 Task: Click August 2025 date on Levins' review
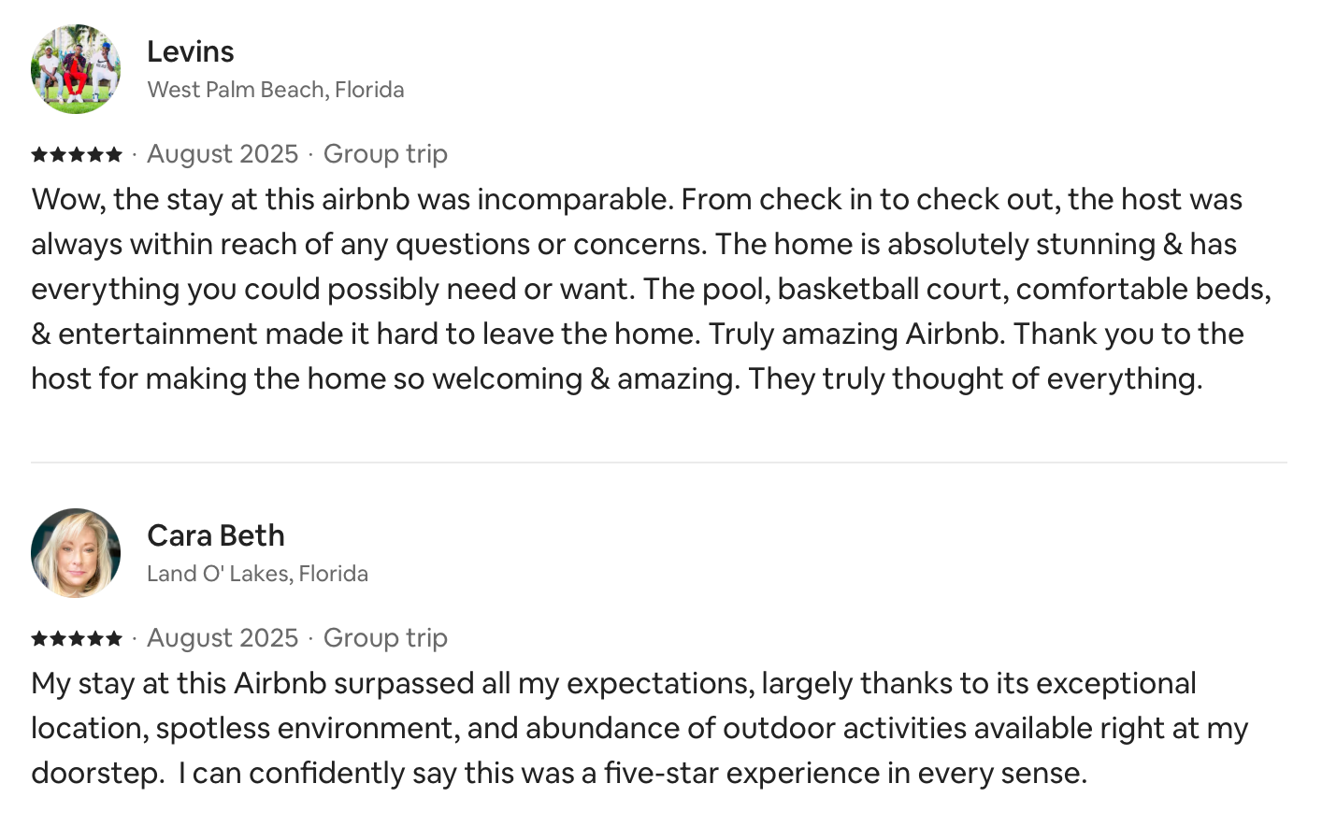(x=223, y=154)
